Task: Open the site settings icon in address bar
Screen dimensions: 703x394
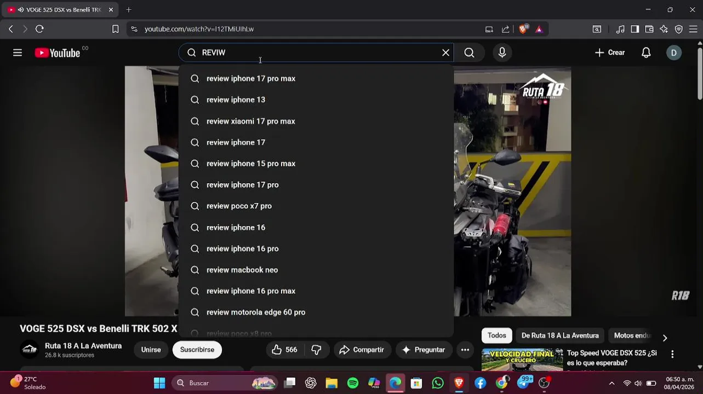Action: click(134, 29)
